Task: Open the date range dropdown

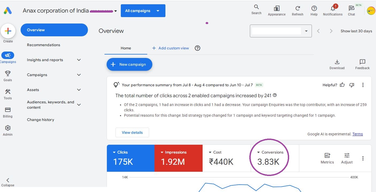Action: click(281, 31)
